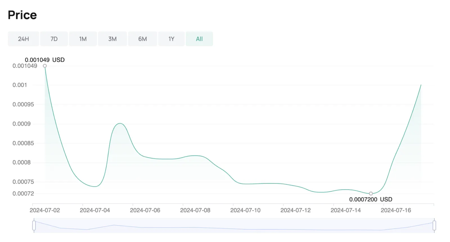Viewport: 450px width, 242px height.
Task: Click the right range slider handle
Action: [434, 225]
